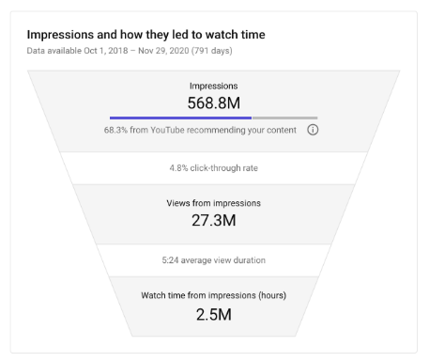Click the 568.8M impressions value
The image size is (429, 362).
tap(214, 102)
